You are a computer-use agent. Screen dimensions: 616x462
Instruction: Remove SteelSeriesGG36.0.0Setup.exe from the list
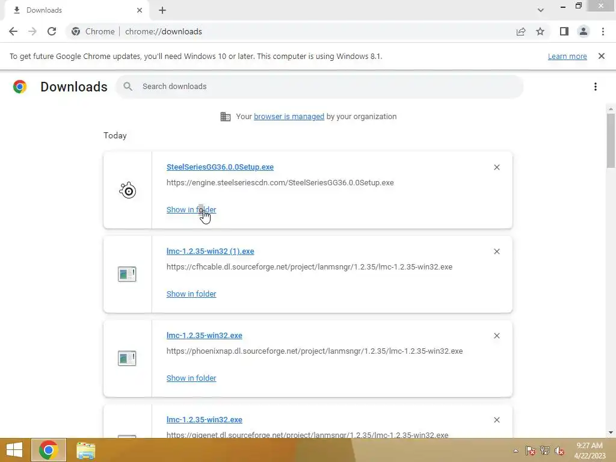point(496,167)
